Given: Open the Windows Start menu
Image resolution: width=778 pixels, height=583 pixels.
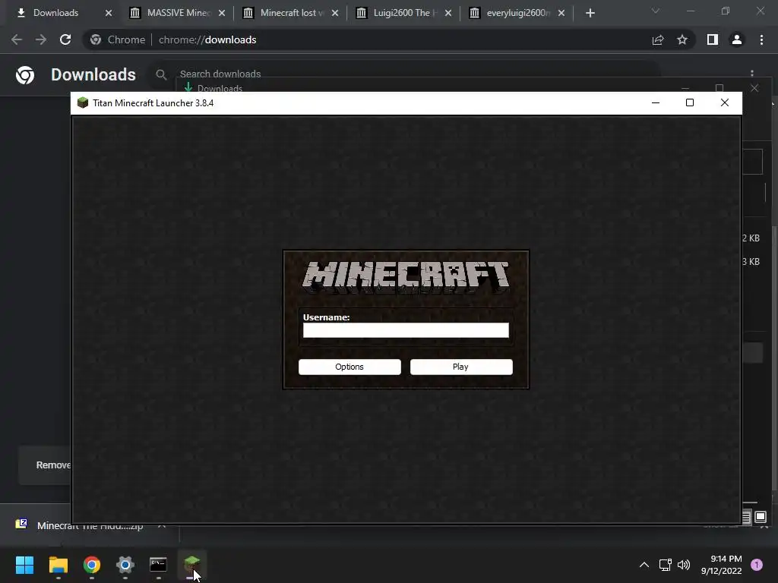Looking at the screenshot, I should click(x=25, y=565).
